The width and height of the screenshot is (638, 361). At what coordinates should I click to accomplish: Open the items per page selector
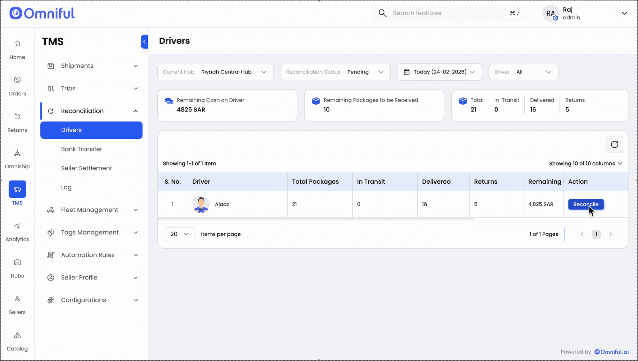click(179, 234)
